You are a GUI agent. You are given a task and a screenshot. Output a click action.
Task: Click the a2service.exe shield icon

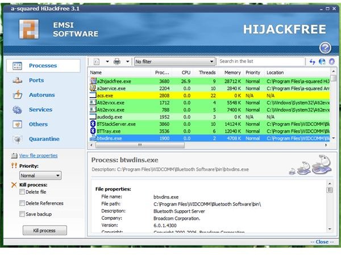point(93,88)
